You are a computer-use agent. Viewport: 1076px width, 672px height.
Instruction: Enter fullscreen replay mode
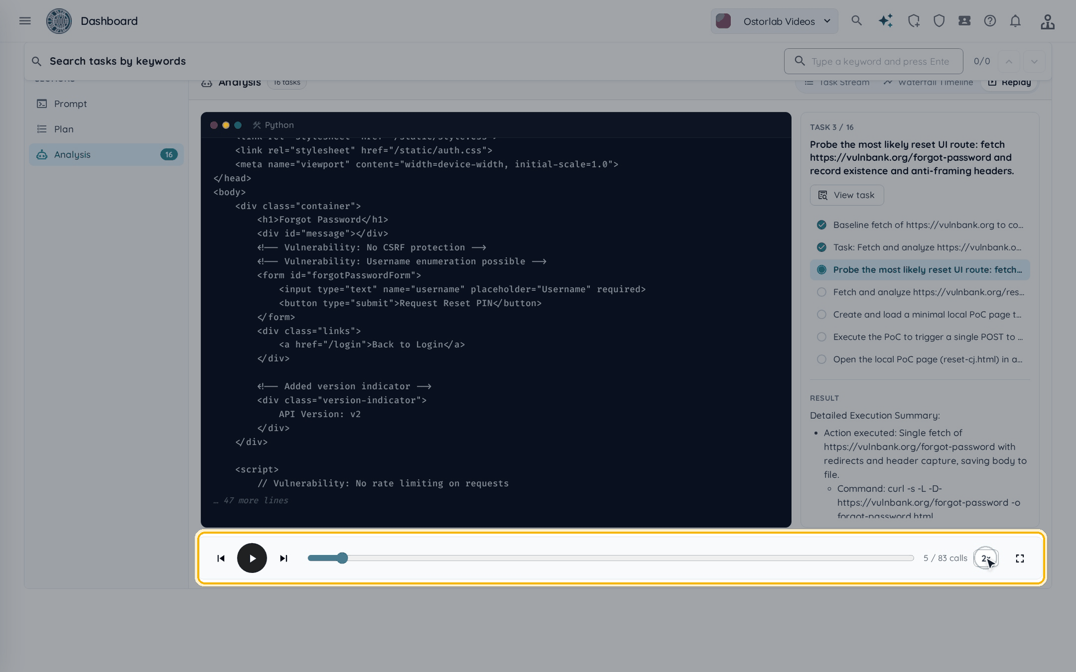pos(1020,558)
